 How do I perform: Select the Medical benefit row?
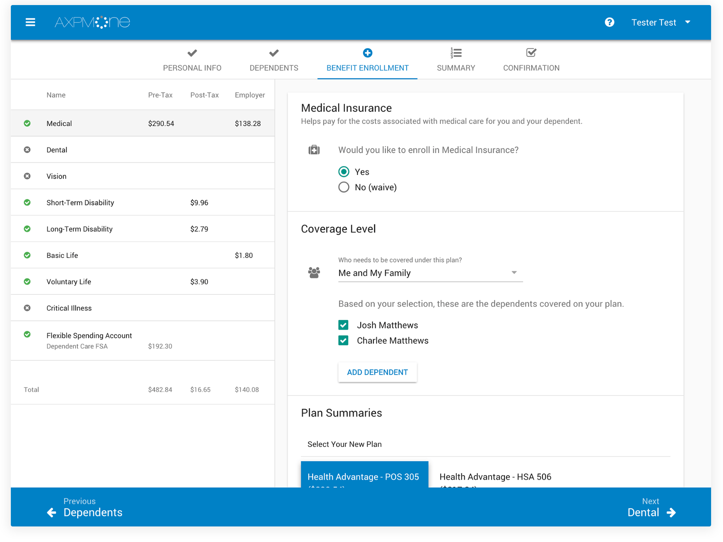pyautogui.click(x=143, y=123)
